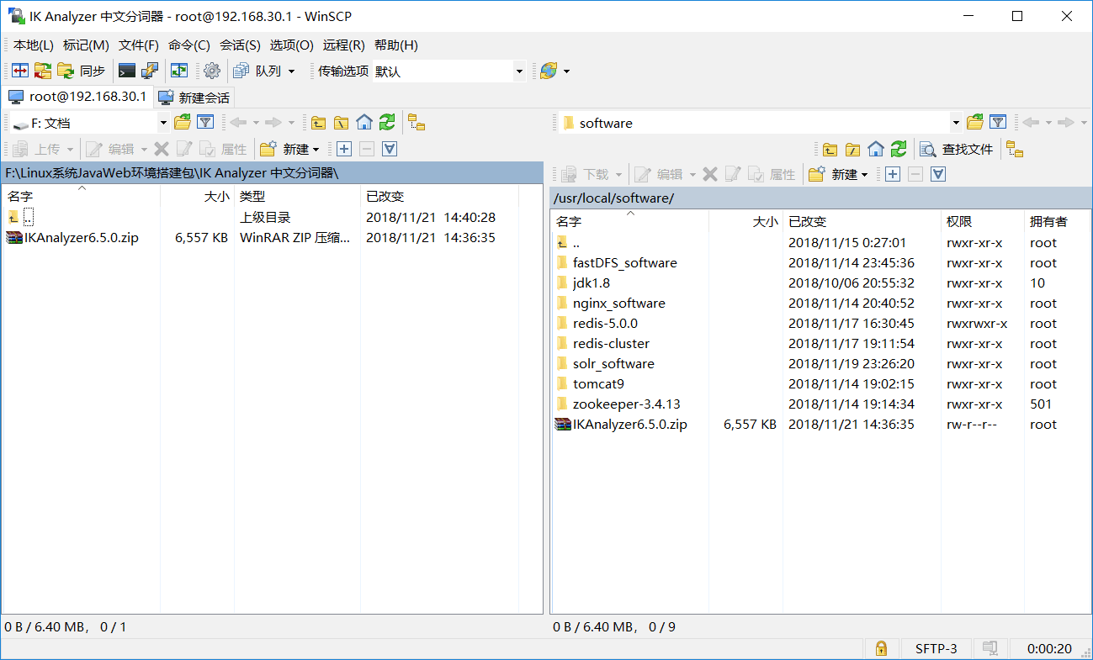The height and width of the screenshot is (660, 1093).
Task: Click the remote invert selection icon
Action: click(x=938, y=174)
